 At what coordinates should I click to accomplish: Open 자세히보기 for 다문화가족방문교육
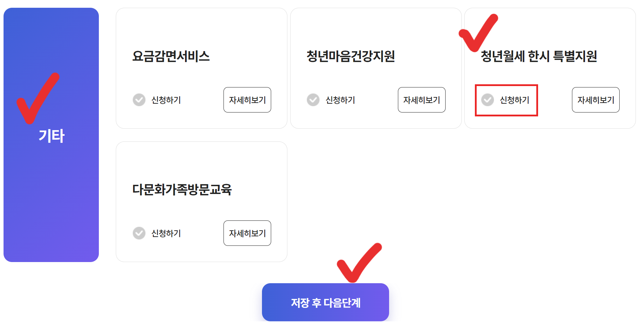(247, 233)
